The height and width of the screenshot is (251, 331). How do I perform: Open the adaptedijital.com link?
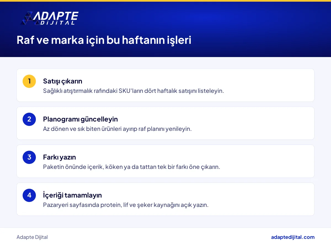coord(293,237)
